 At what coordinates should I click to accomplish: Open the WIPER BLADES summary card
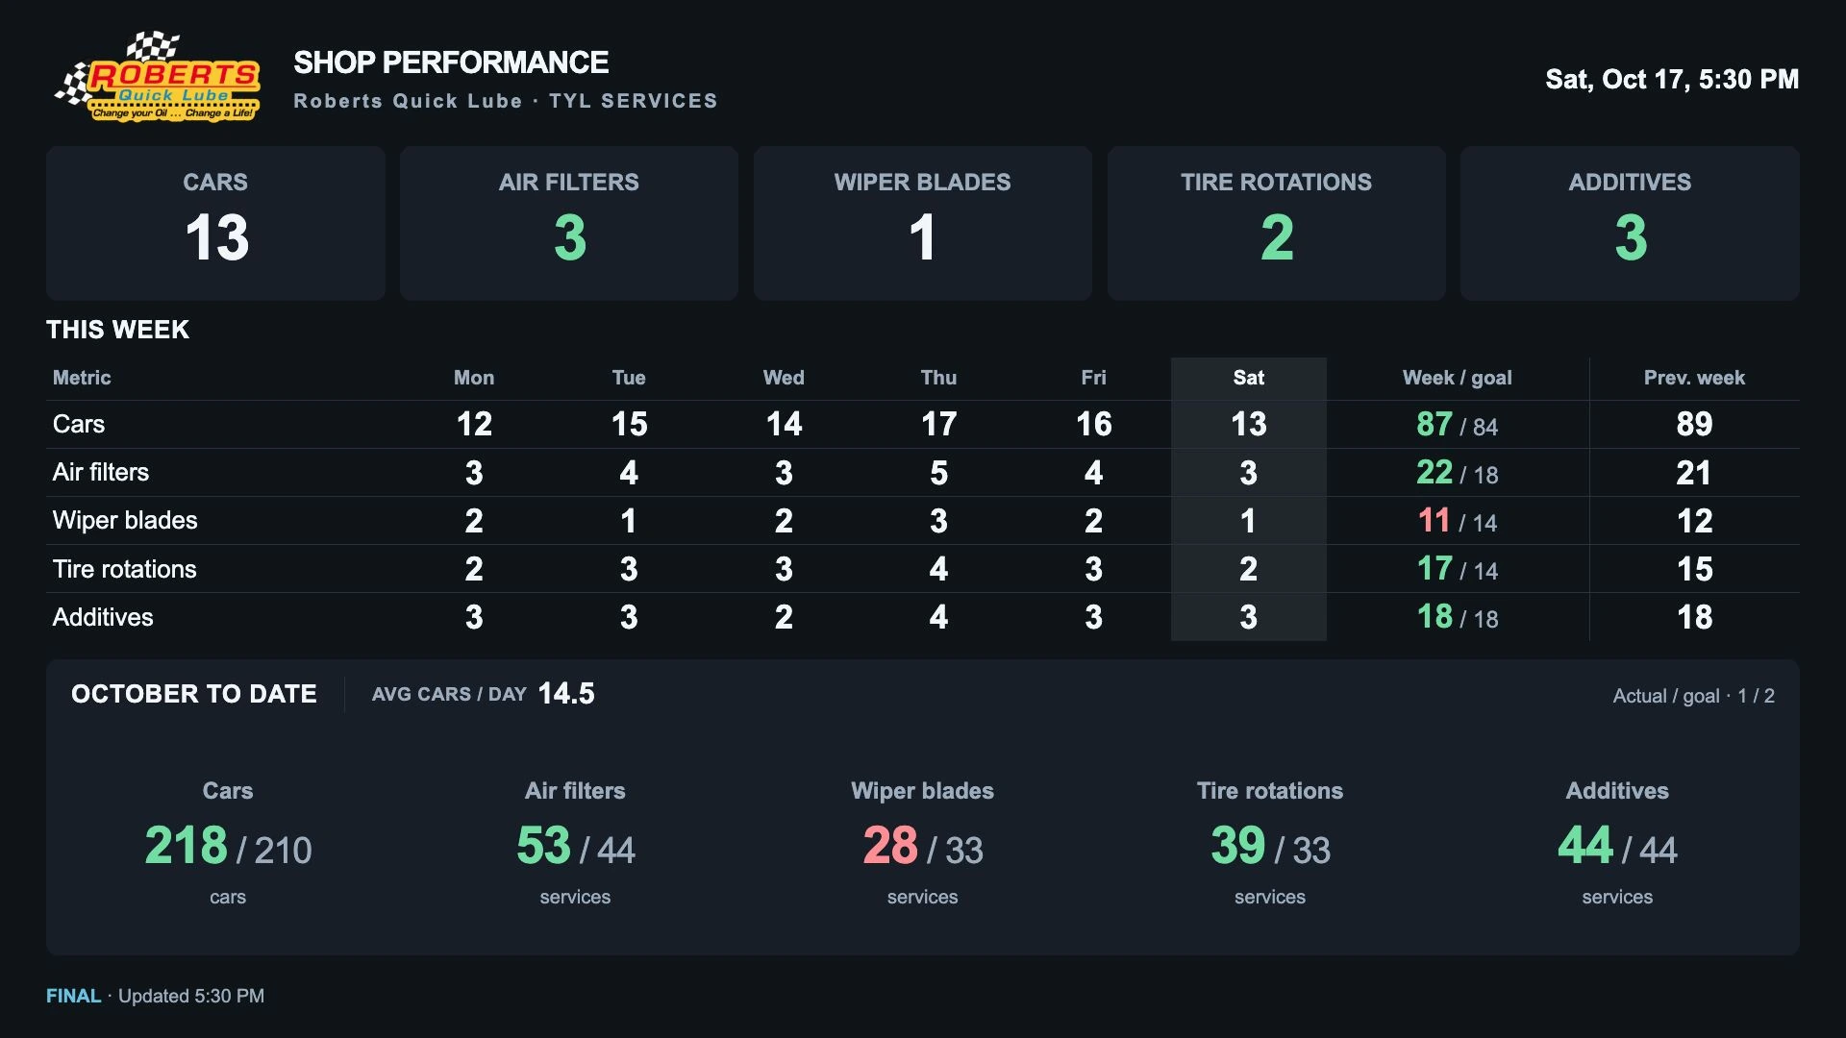tap(923, 223)
